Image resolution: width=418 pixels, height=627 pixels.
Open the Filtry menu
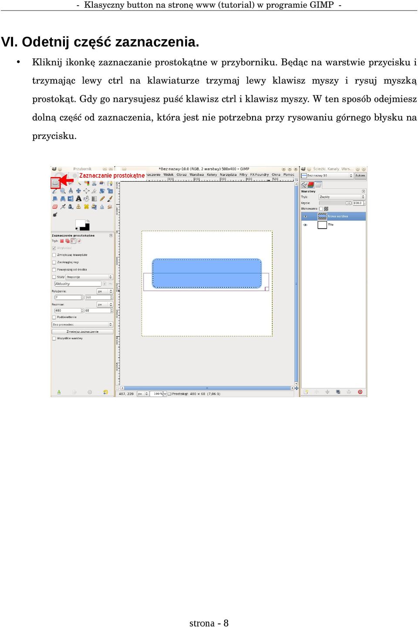coord(243,175)
